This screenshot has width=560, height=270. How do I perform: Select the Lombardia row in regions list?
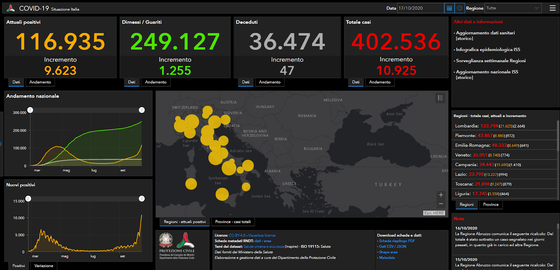(504, 126)
